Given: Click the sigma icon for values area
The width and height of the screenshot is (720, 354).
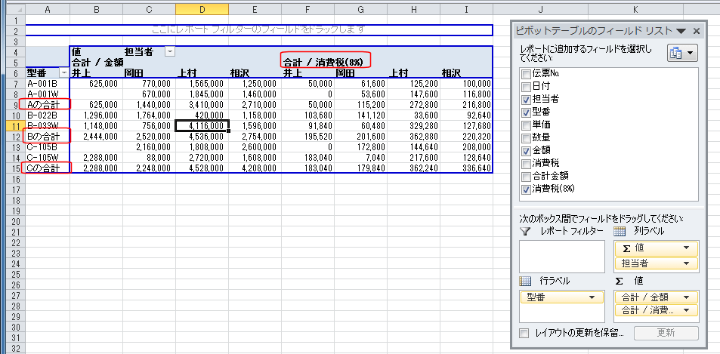Looking at the screenshot, I should (x=620, y=281).
